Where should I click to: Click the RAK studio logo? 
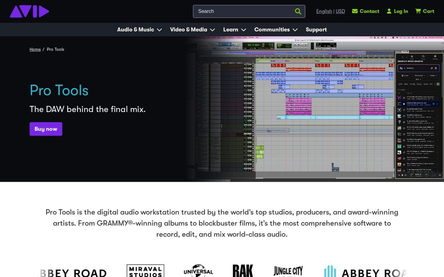pyautogui.click(x=243, y=271)
